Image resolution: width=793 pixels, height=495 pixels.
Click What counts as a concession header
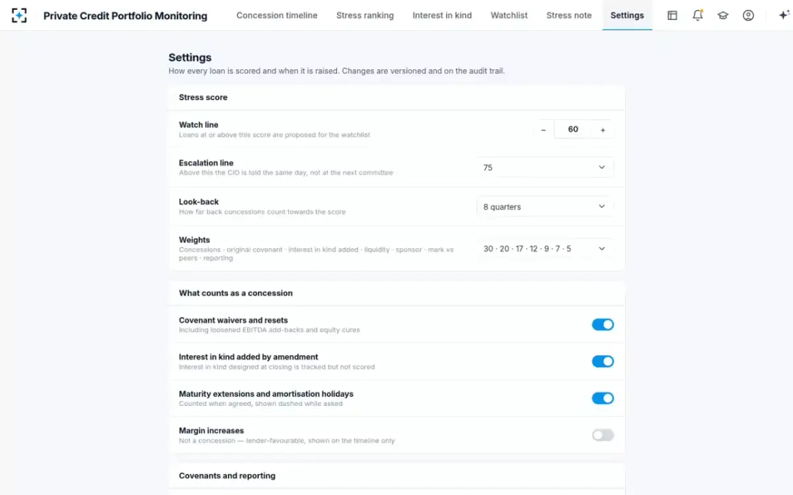pyautogui.click(x=235, y=293)
